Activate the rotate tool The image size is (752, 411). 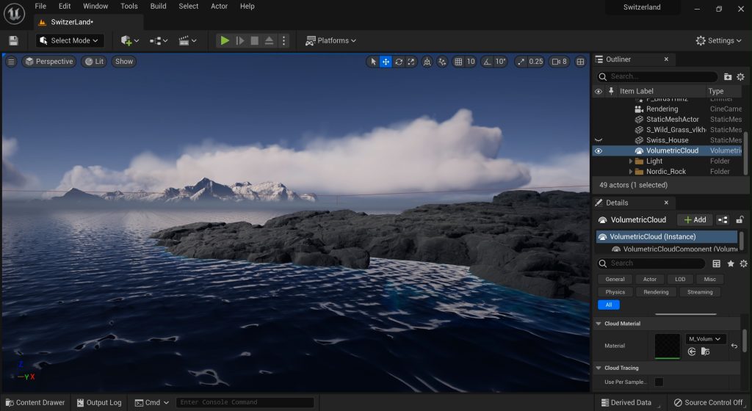pyautogui.click(x=399, y=62)
